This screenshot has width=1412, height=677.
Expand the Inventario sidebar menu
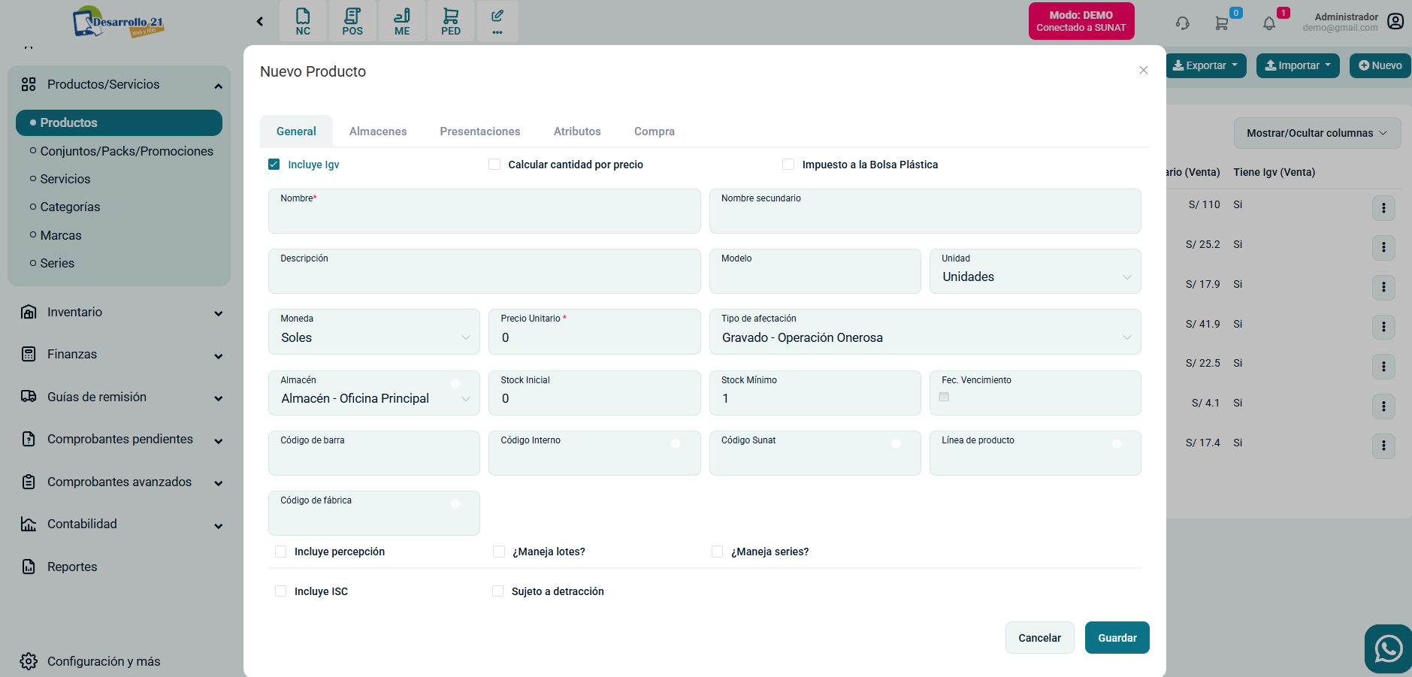point(122,313)
